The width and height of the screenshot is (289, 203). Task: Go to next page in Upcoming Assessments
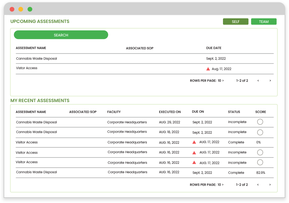click(270, 81)
